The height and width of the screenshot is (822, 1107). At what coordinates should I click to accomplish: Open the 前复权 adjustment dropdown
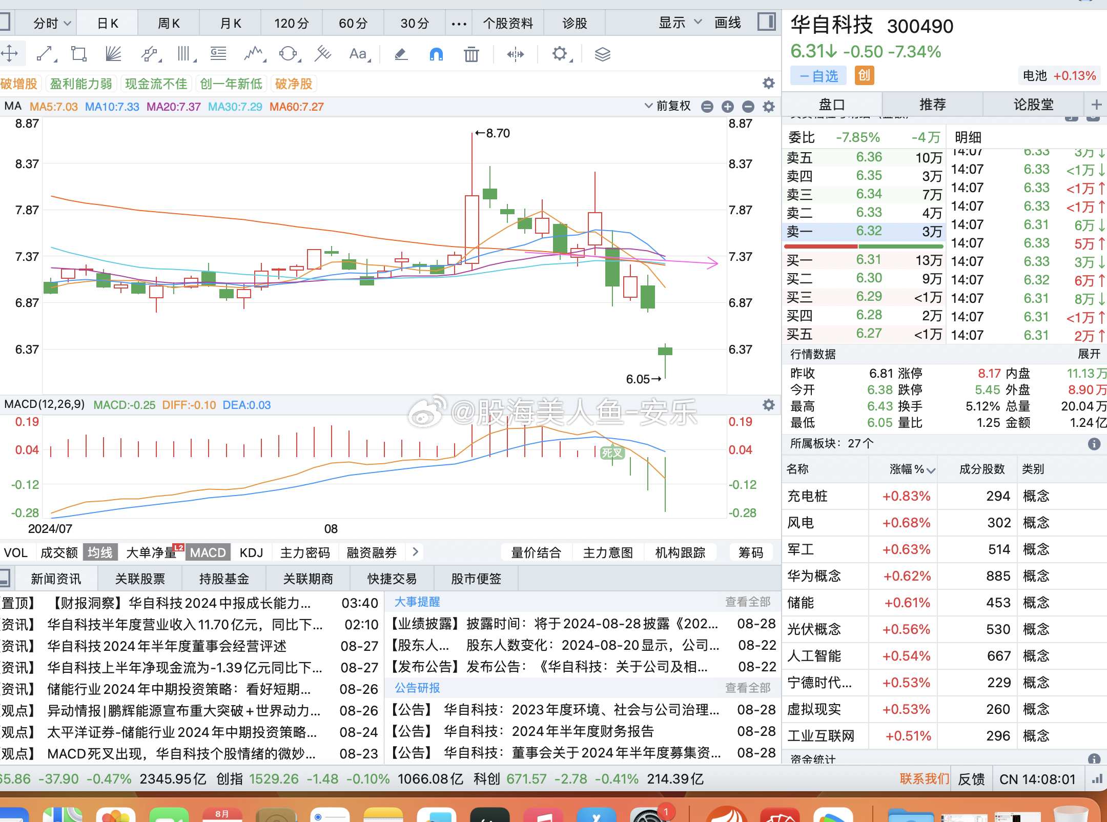click(x=668, y=106)
